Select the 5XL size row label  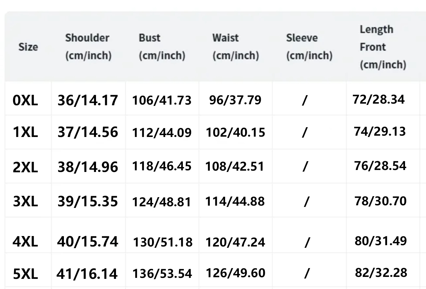tap(25, 274)
